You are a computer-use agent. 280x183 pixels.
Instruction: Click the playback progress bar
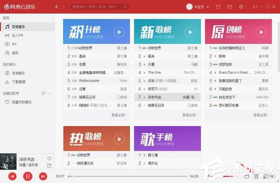[x=128, y=176]
